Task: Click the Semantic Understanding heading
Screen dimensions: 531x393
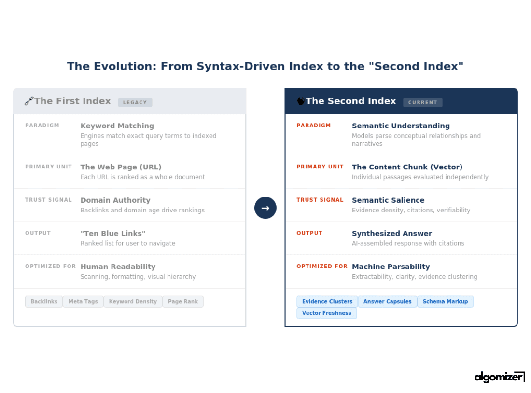Action: pos(401,126)
